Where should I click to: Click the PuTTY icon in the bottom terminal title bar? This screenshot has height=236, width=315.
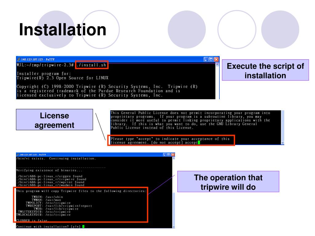pyautogui.click(x=18, y=155)
